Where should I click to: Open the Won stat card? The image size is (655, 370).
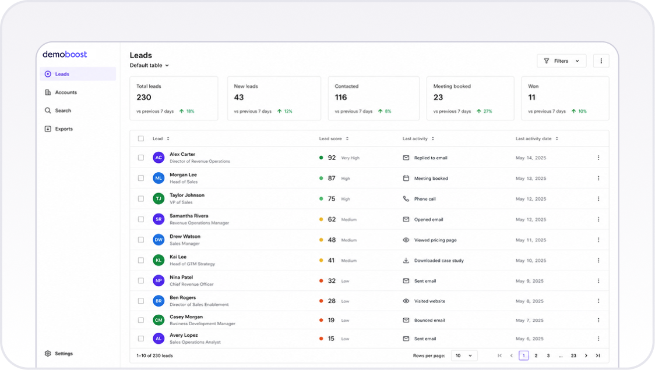pyautogui.click(x=565, y=98)
